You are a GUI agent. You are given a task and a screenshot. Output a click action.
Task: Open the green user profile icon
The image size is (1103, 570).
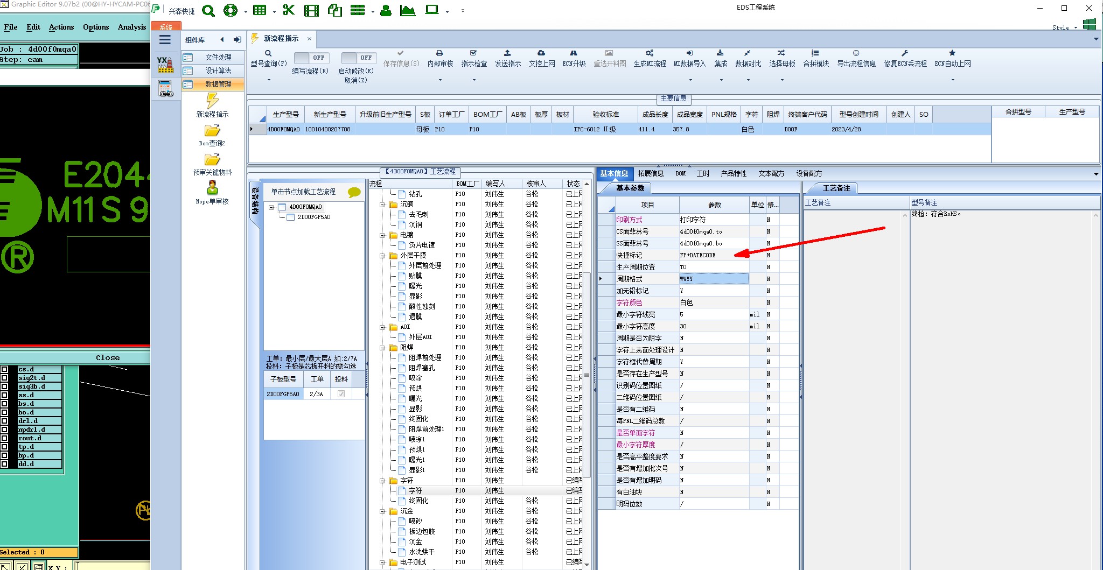point(386,10)
